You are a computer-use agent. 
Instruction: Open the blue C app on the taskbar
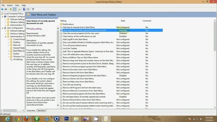tap(57, 119)
